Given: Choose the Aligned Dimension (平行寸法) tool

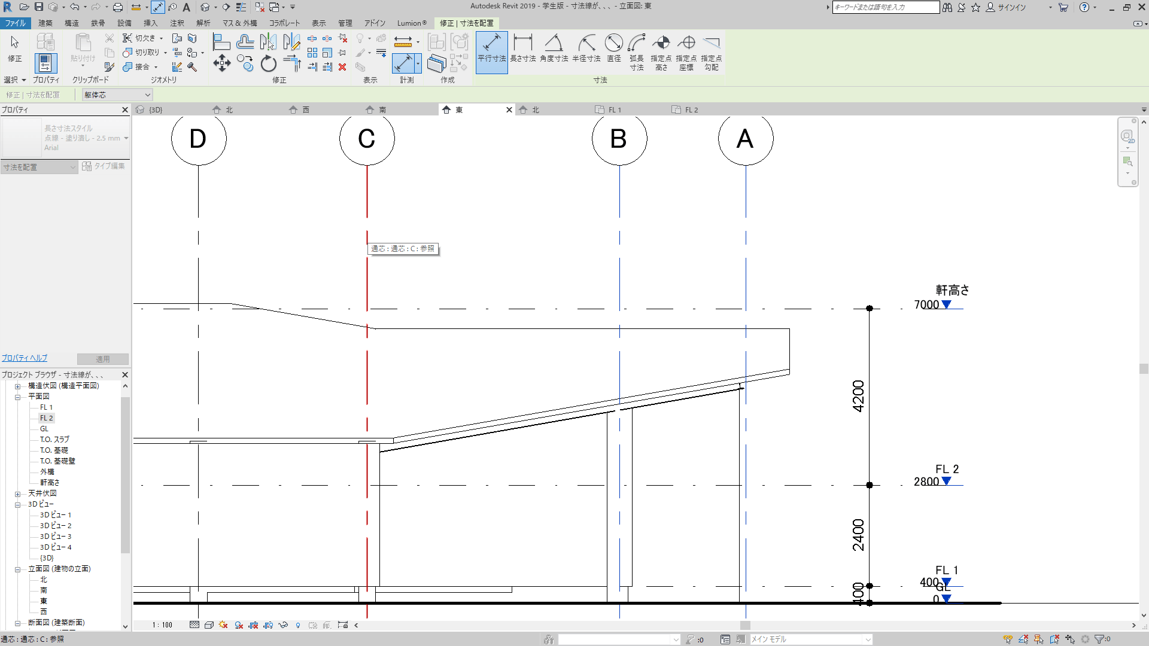Looking at the screenshot, I should 492,52.
